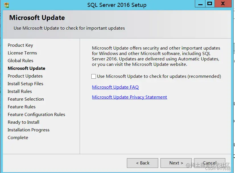Select the Complete step
Image resolution: width=235 pixels, height=173 pixels.
[x=18, y=138]
